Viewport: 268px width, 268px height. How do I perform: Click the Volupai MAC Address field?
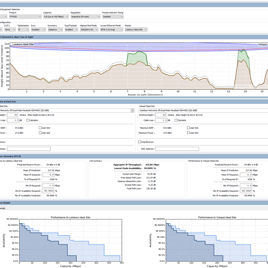tap(177, 149)
